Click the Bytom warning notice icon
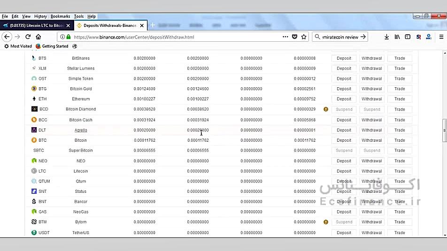 tap(326, 222)
